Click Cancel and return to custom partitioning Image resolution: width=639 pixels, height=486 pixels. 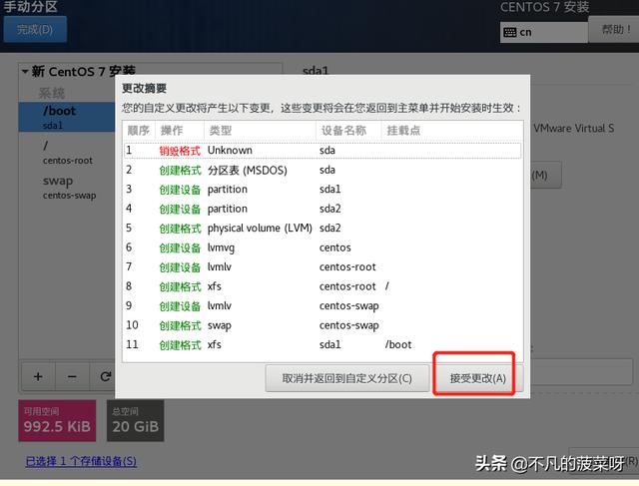tap(348, 378)
